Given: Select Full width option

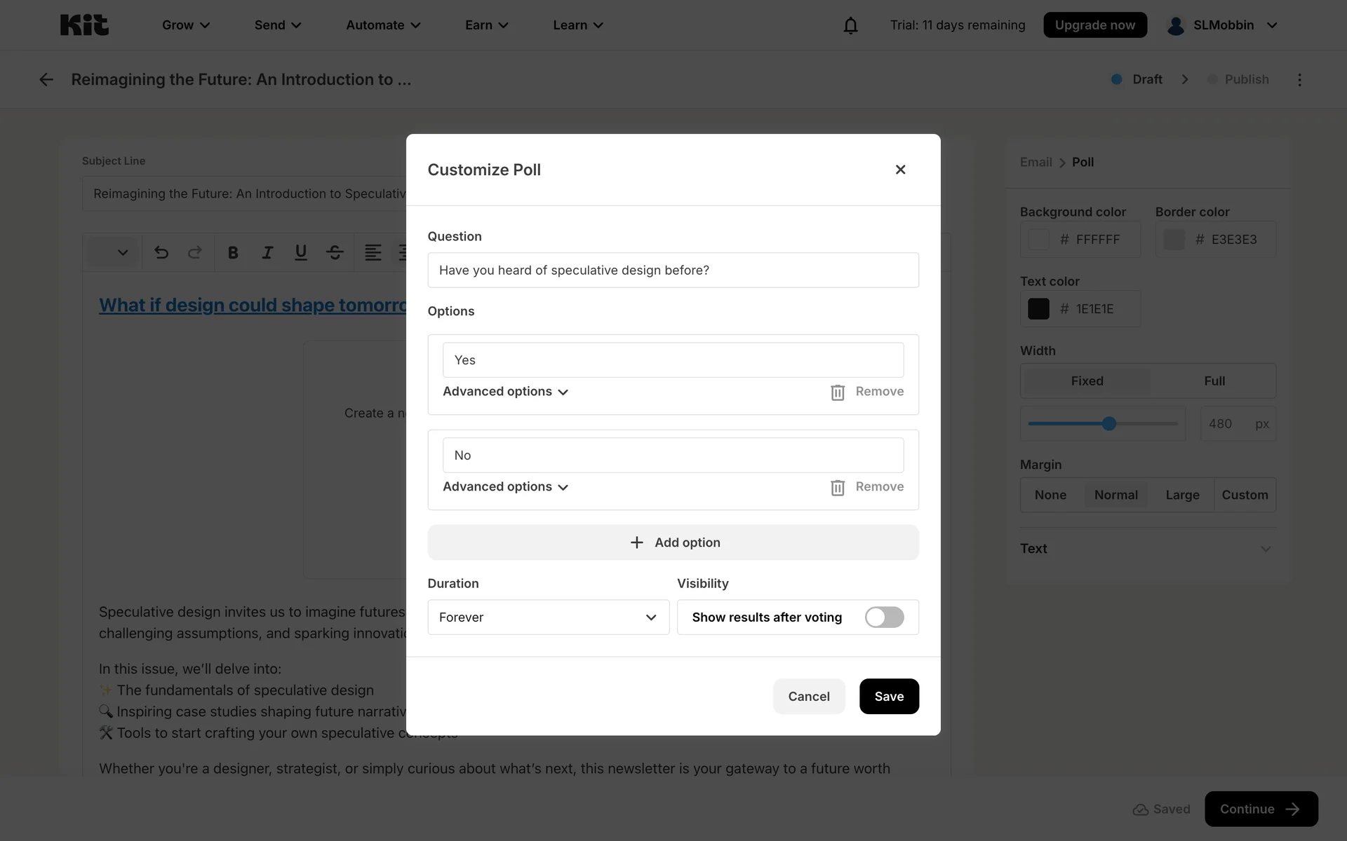Looking at the screenshot, I should (x=1214, y=381).
